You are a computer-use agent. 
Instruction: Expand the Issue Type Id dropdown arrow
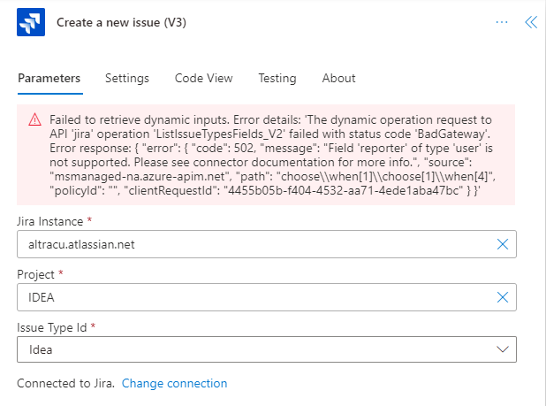(x=503, y=349)
